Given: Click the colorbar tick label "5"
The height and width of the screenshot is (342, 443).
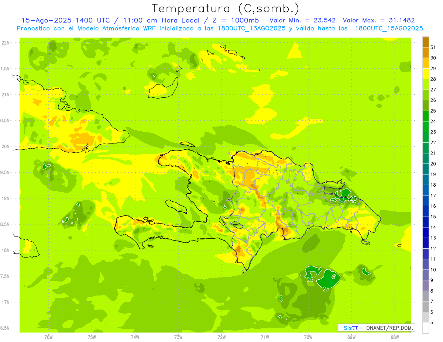Looking at the screenshot, I should click(x=432, y=323).
